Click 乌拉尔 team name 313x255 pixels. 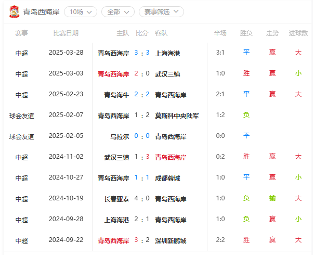tap(120, 136)
